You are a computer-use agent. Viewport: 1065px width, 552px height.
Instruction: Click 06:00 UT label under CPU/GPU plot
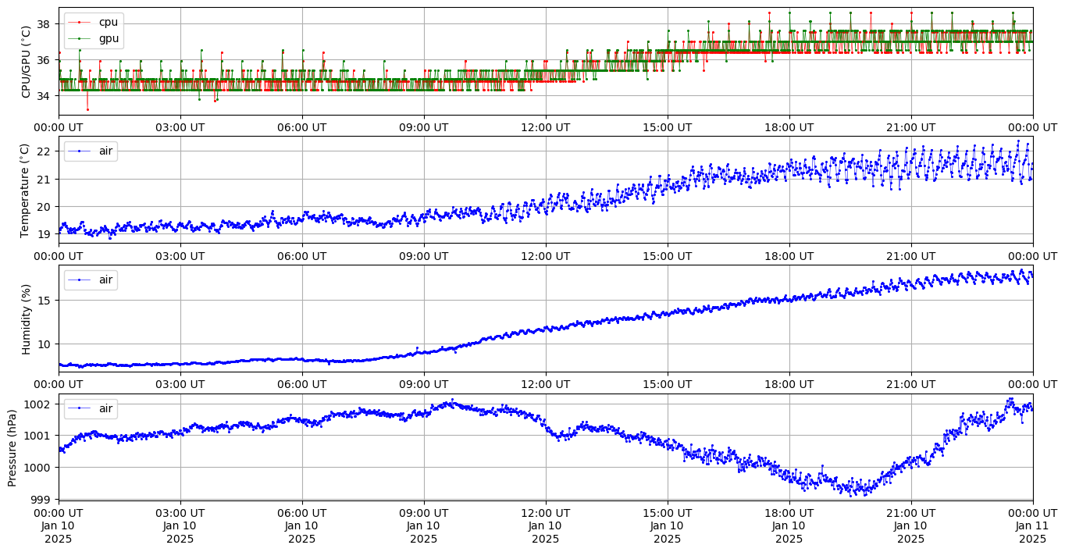point(302,127)
